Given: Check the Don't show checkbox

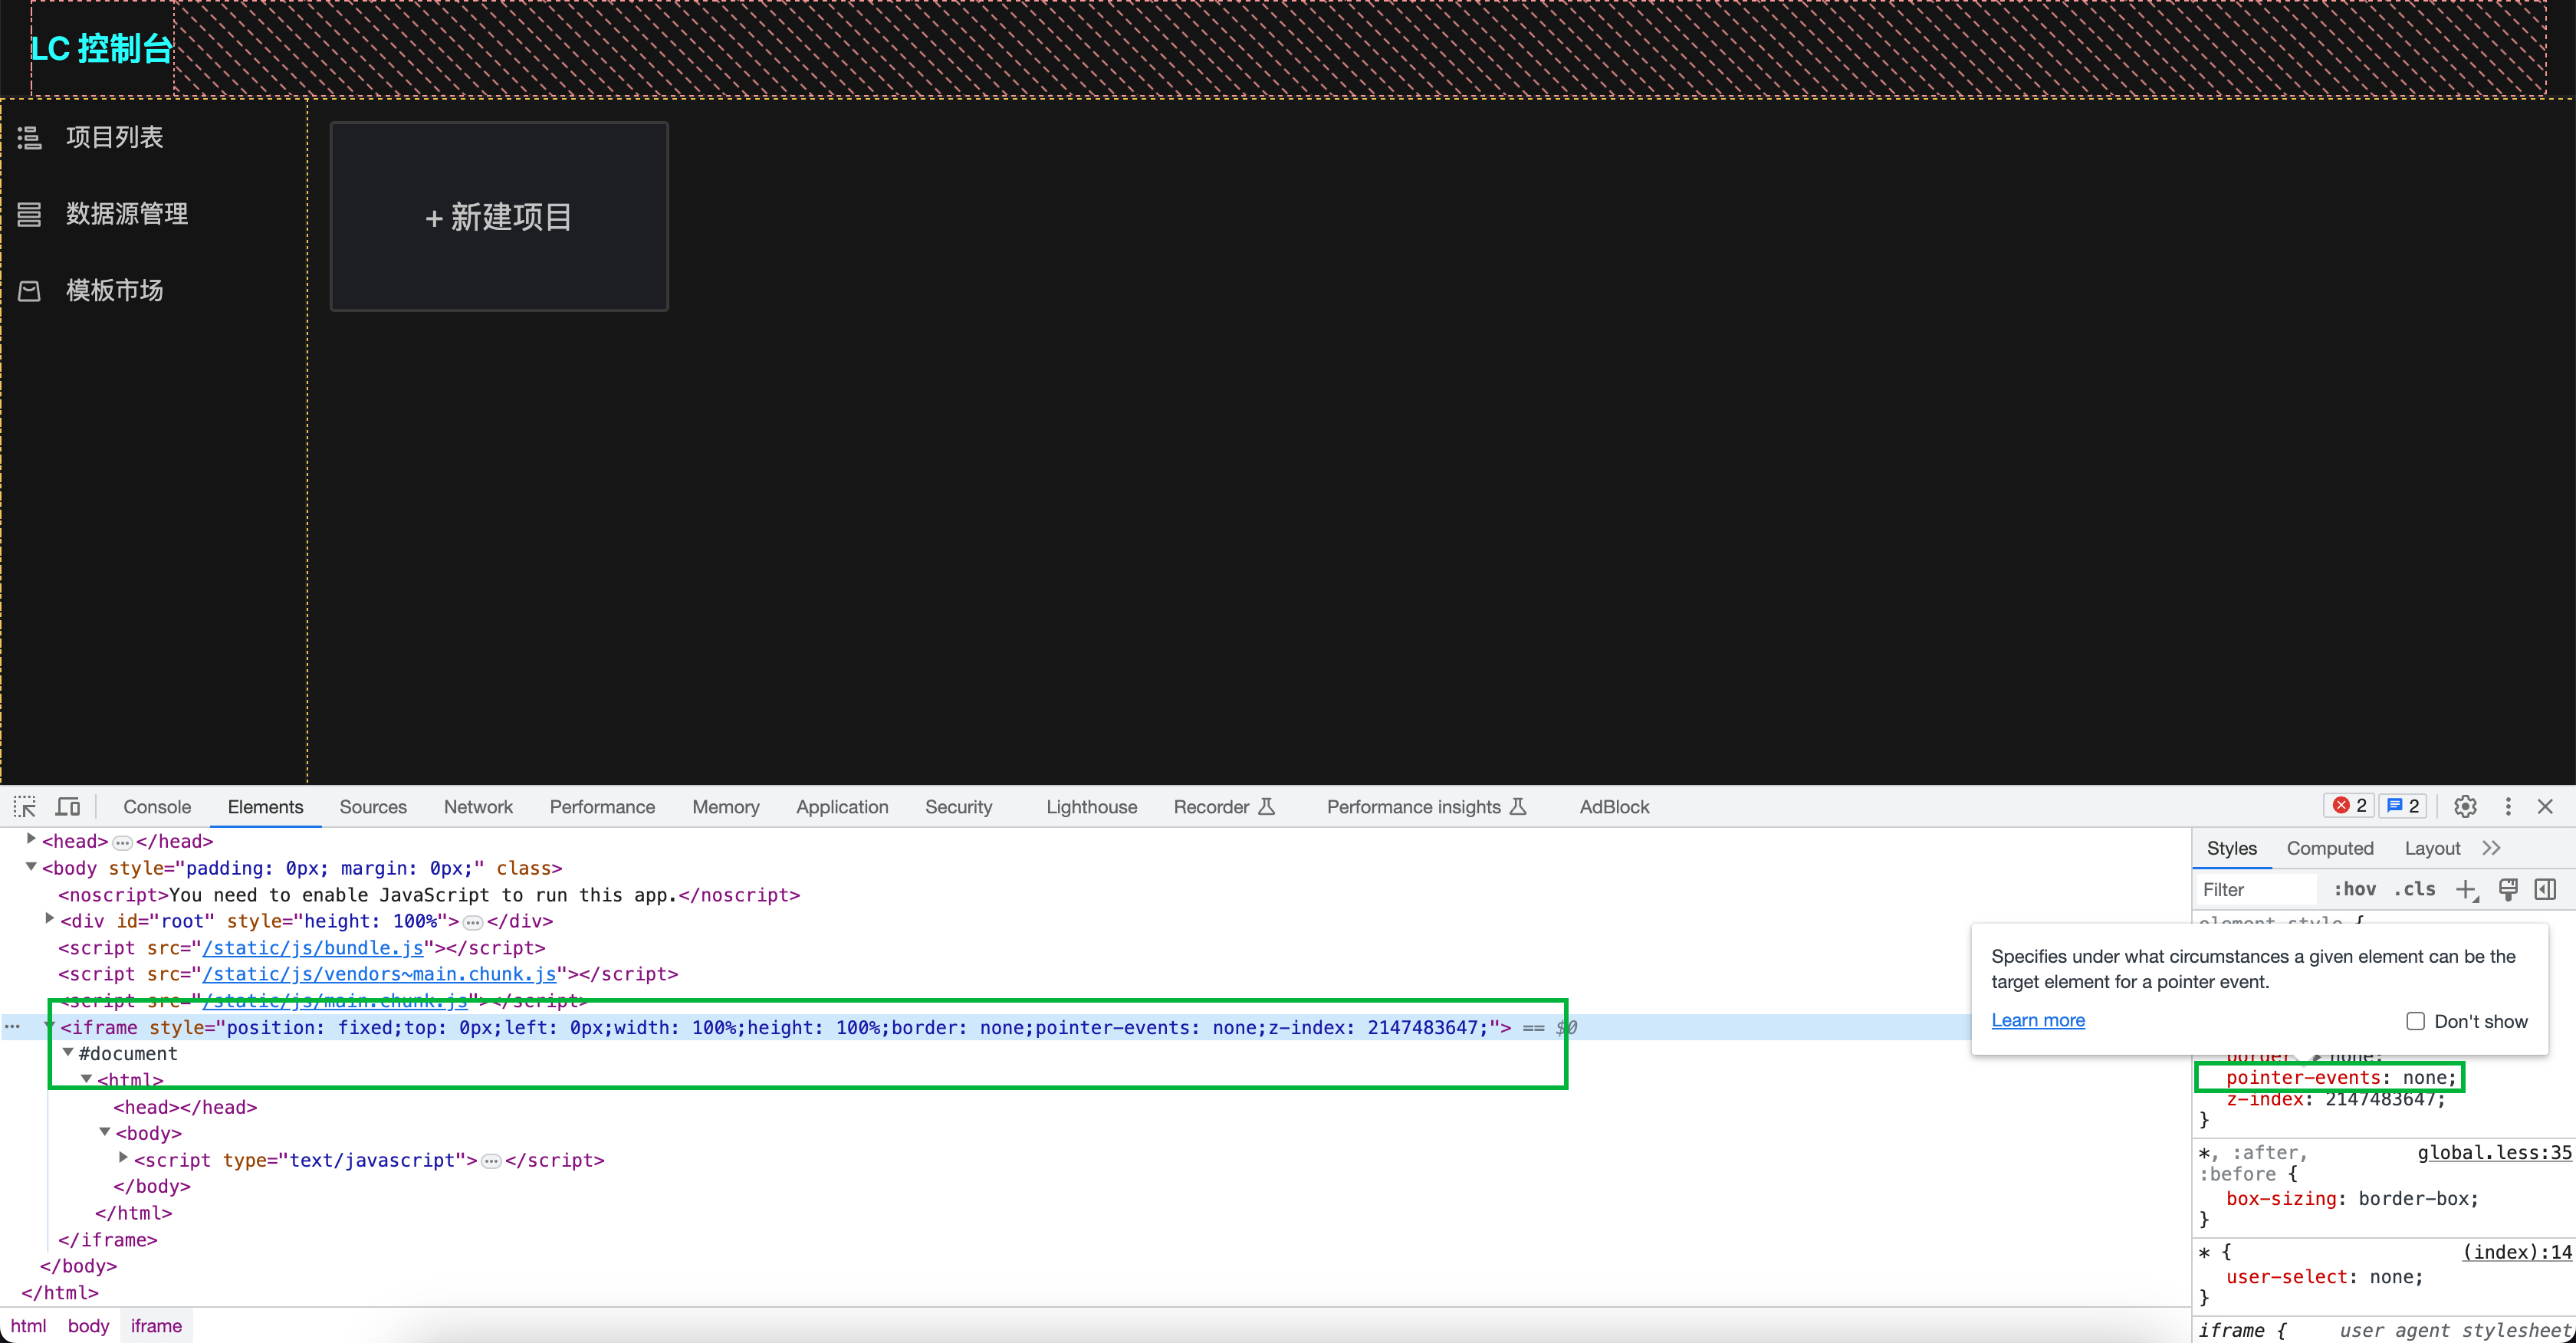Looking at the screenshot, I should click(2417, 1021).
